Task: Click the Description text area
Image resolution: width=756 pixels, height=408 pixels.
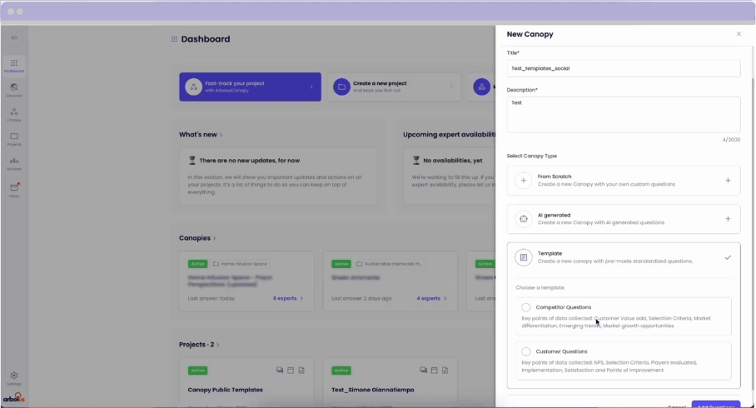Action: pyautogui.click(x=623, y=114)
